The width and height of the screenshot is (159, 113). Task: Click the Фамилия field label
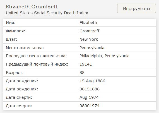[x=16, y=31]
